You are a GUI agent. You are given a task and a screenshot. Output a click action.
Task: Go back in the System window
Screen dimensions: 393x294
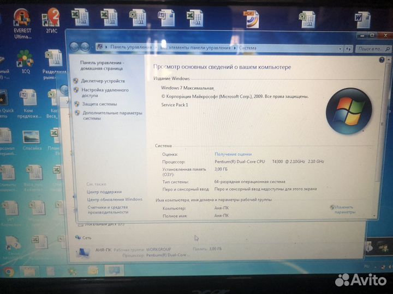tap(74, 47)
